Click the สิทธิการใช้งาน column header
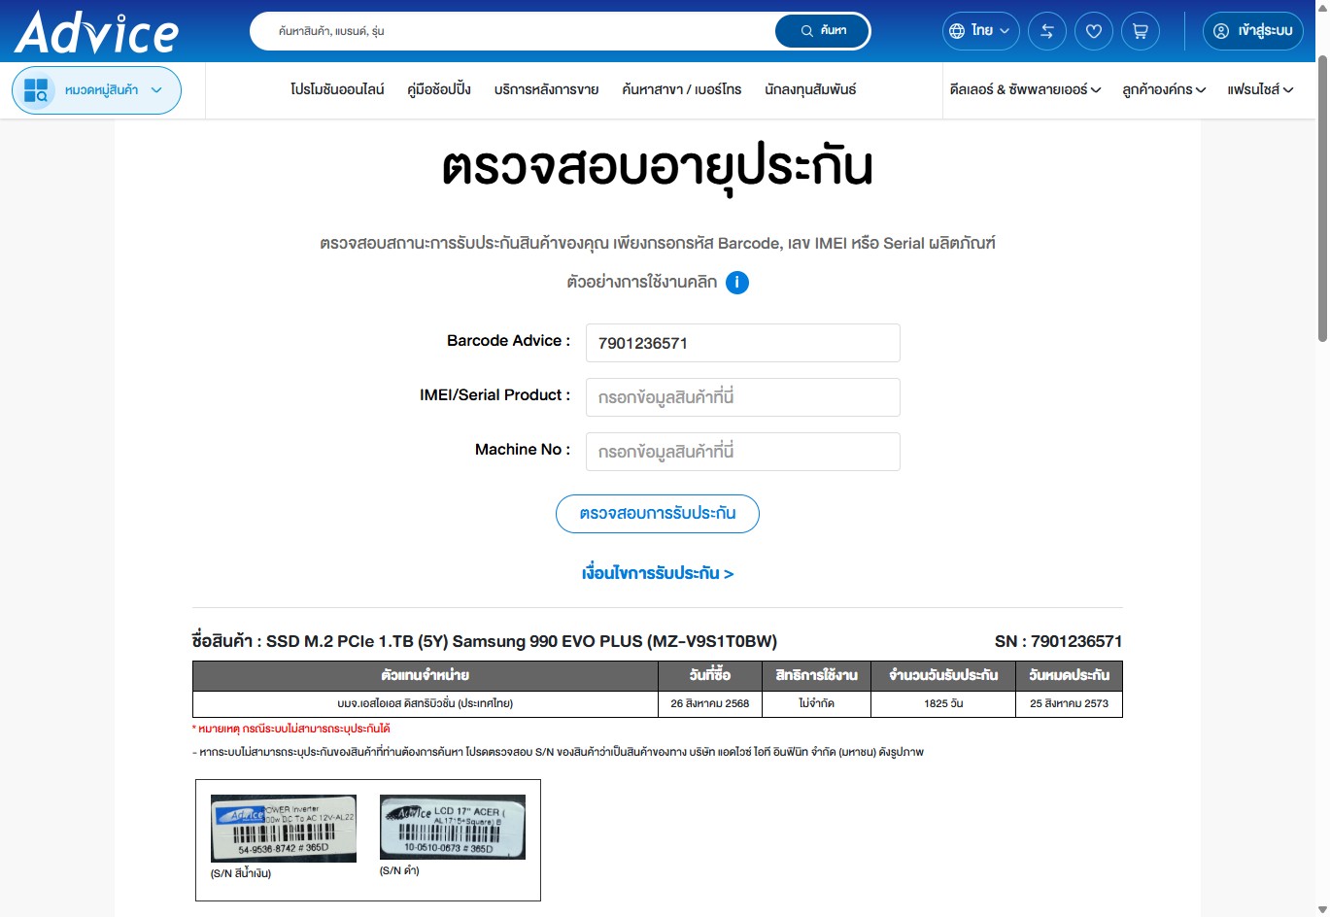 (x=817, y=675)
